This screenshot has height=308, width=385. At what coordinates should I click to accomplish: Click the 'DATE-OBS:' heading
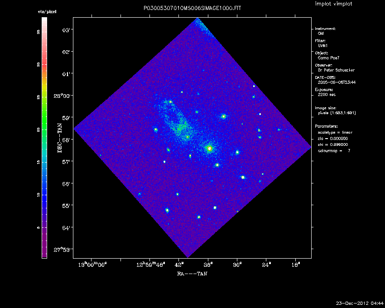pos(325,77)
